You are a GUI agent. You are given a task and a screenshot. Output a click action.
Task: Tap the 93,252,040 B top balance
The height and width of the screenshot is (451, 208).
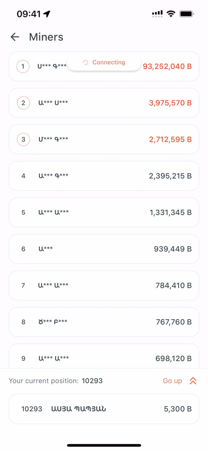click(x=167, y=66)
